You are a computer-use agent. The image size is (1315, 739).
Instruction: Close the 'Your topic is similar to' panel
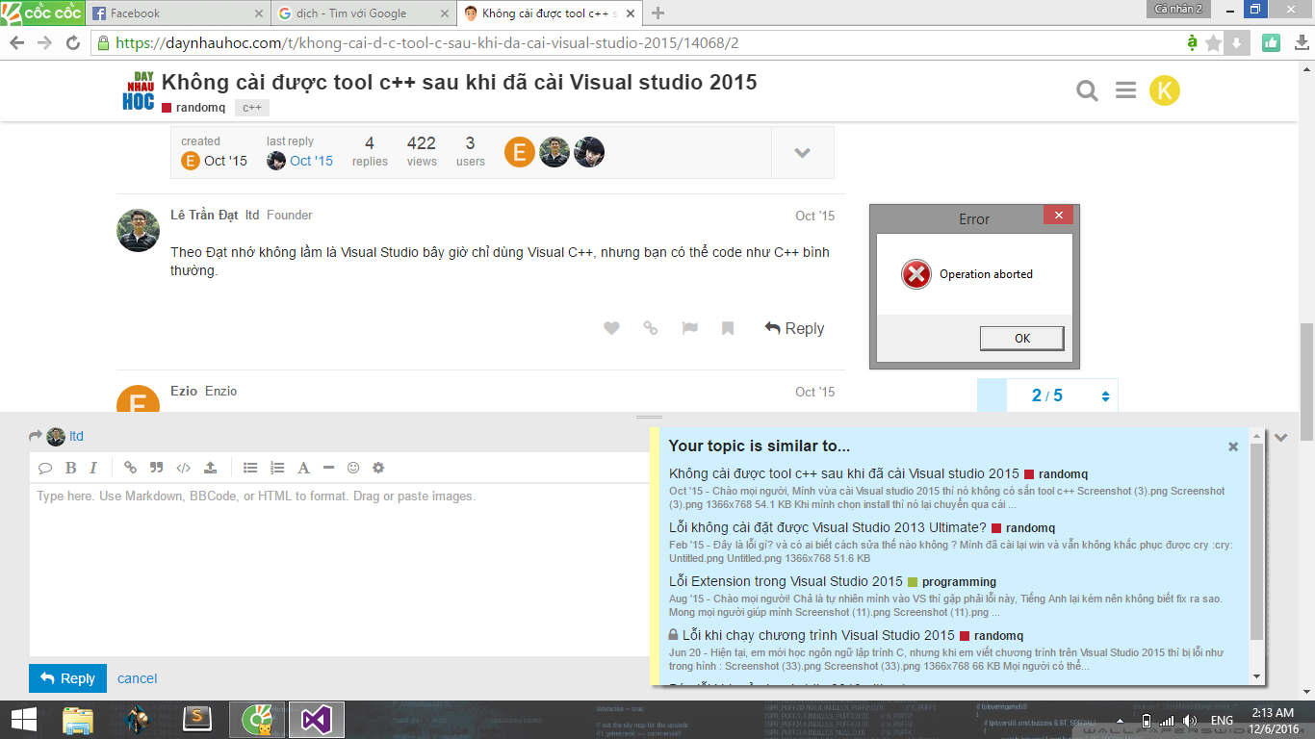(x=1233, y=446)
